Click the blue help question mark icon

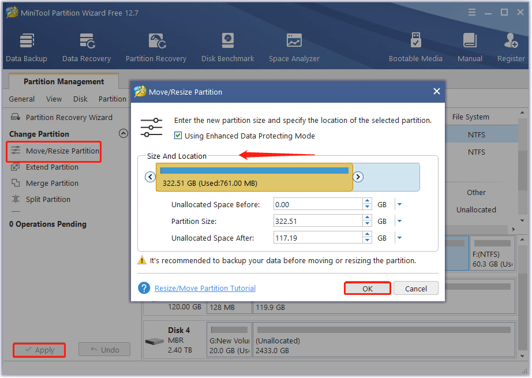[144, 288]
